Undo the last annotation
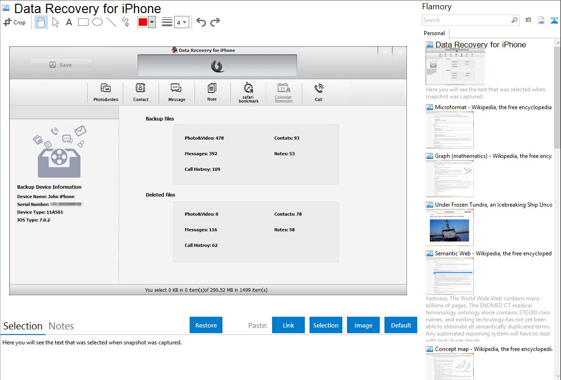The image size is (561, 380). click(x=201, y=22)
